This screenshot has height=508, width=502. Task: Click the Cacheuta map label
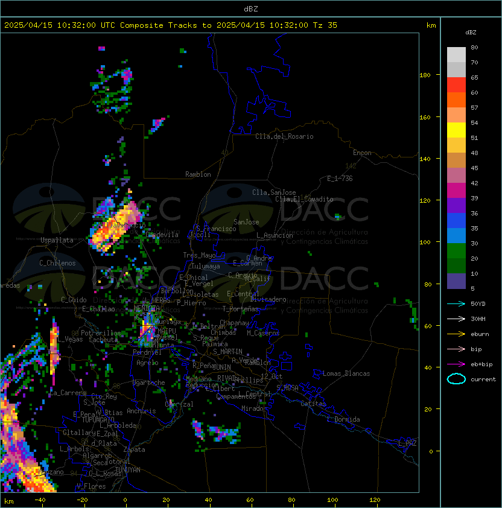click(x=103, y=340)
